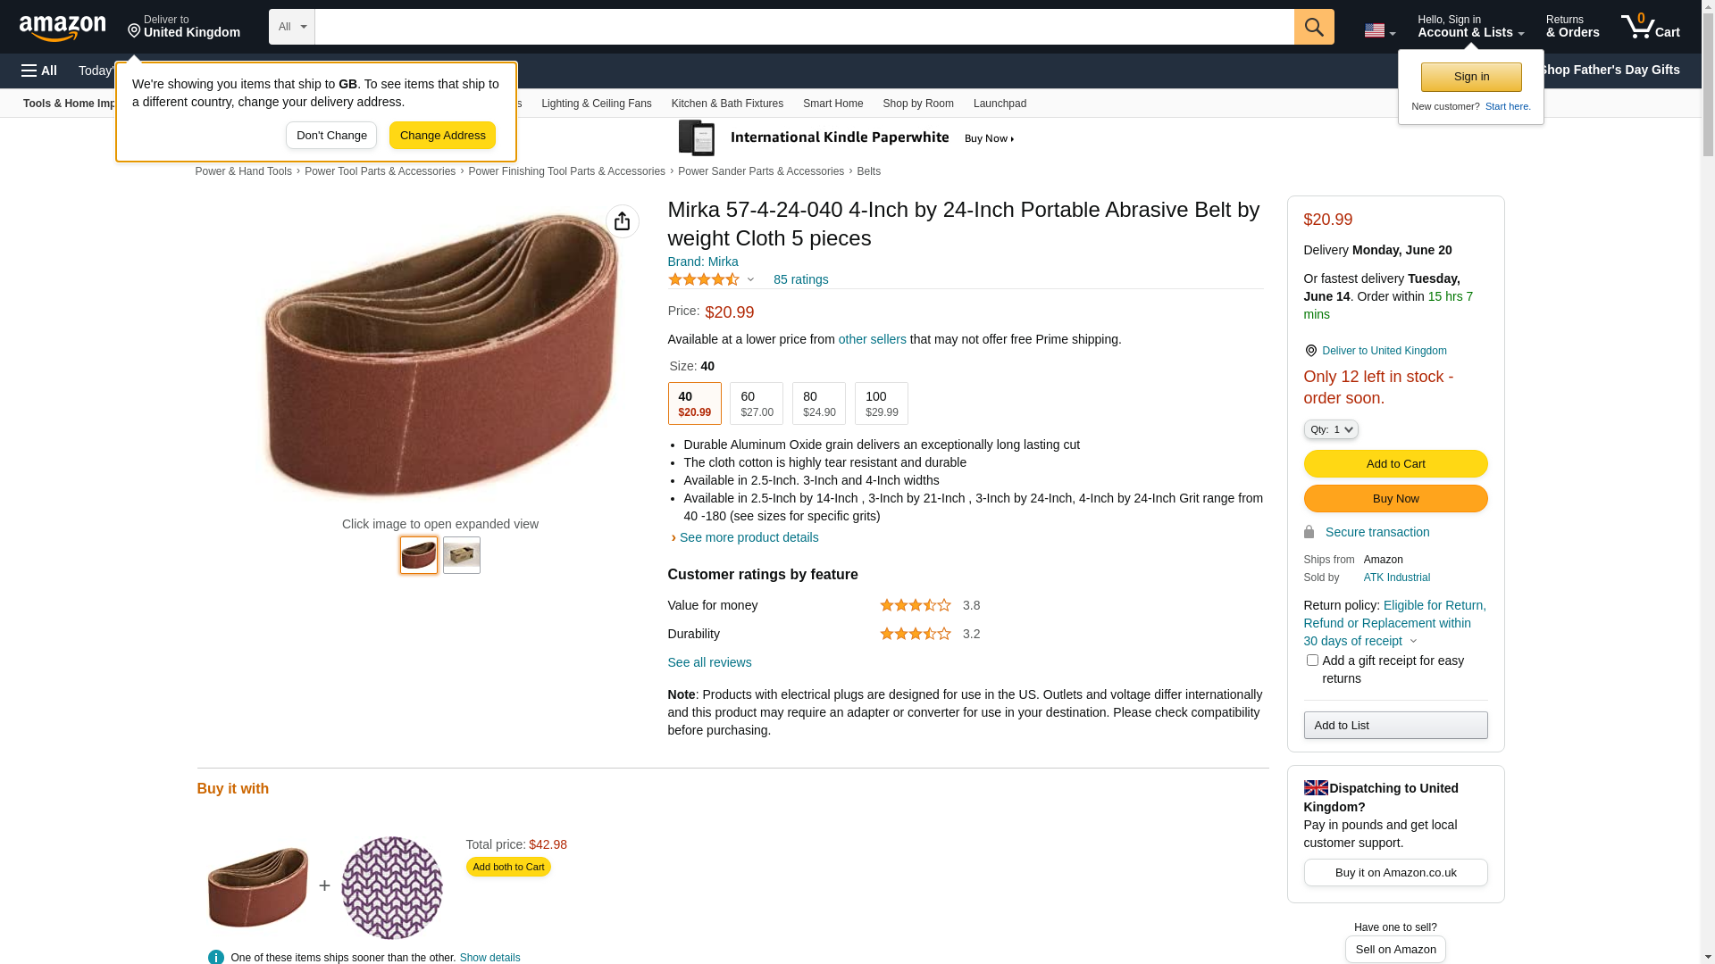Screen dimensions: 1715x964
Task: Open the cart icon
Action: coord(1650,27)
